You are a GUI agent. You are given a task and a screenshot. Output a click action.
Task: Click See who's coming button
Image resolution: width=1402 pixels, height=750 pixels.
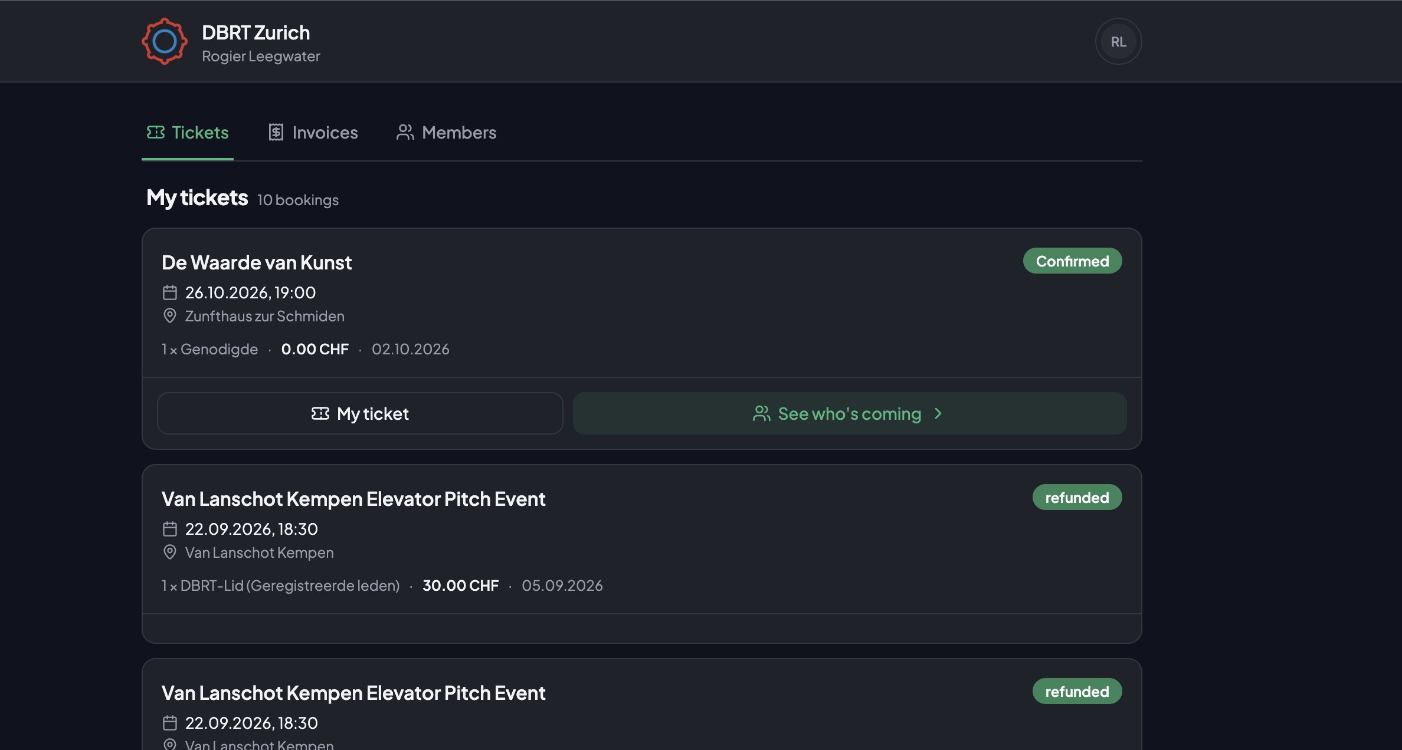850,413
